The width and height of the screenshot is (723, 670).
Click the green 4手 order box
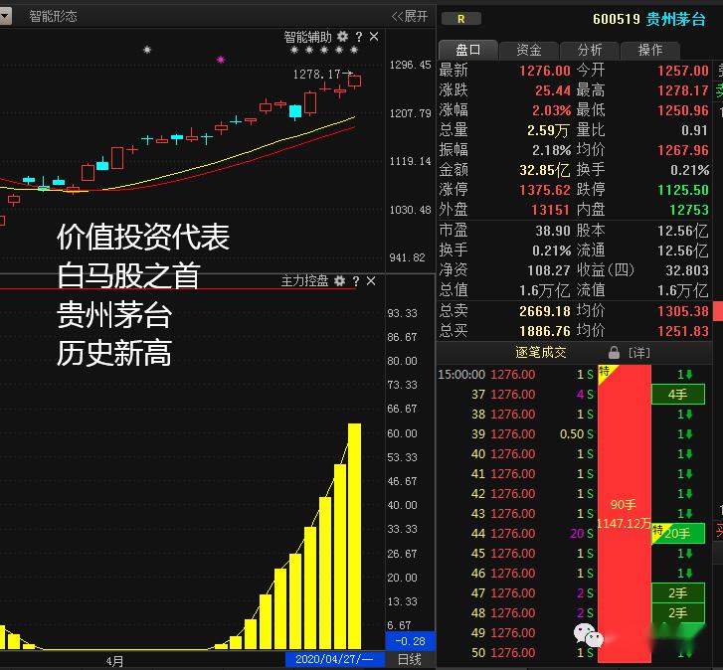(678, 395)
